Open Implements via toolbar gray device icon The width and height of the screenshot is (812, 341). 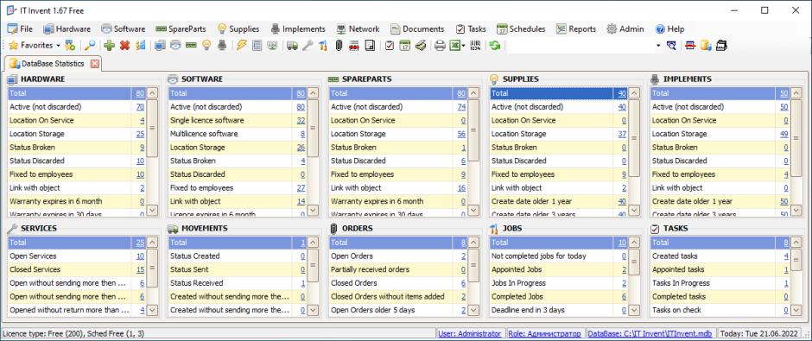[x=222, y=46]
